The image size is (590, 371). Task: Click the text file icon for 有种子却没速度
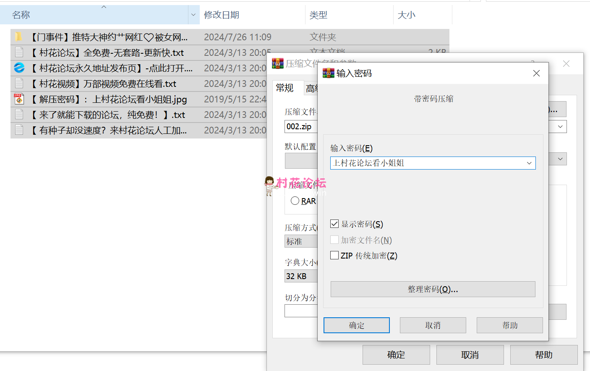click(19, 130)
